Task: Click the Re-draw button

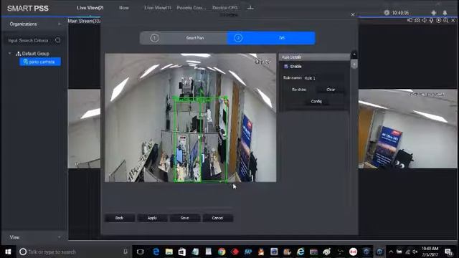Action: pyautogui.click(x=299, y=90)
